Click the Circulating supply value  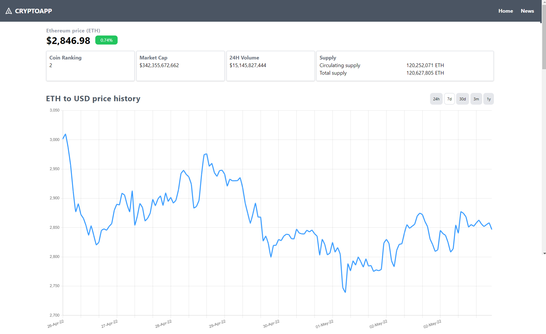point(425,65)
